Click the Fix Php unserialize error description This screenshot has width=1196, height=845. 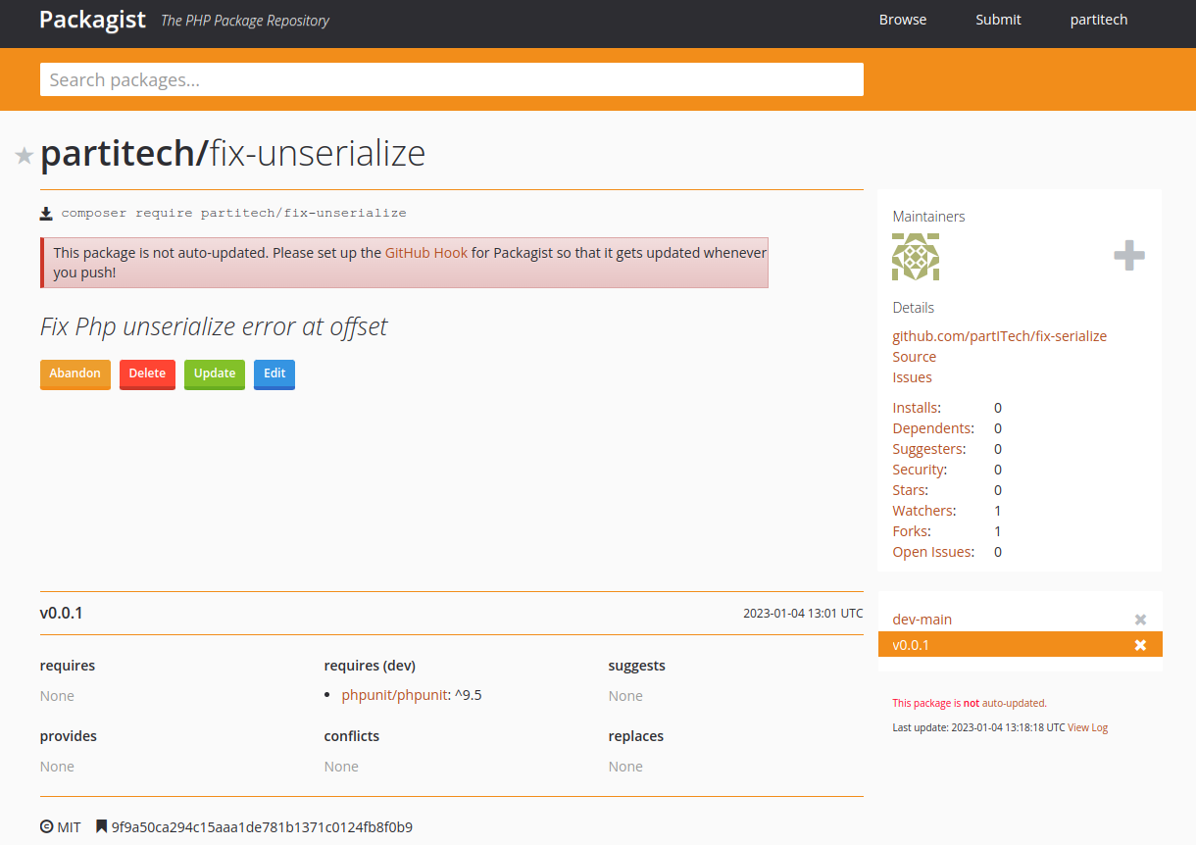(214, 326)
